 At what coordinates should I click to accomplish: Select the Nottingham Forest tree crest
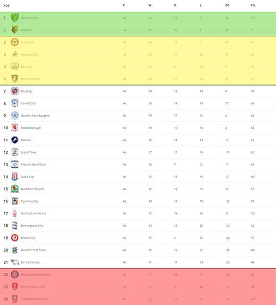[x=15, y=213]
